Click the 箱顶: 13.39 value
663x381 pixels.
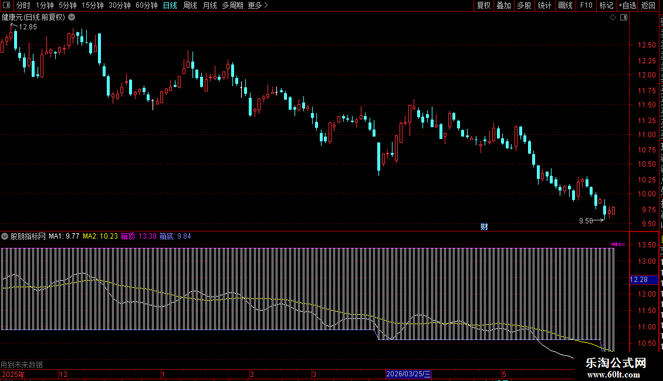click(x=138, y=236)
